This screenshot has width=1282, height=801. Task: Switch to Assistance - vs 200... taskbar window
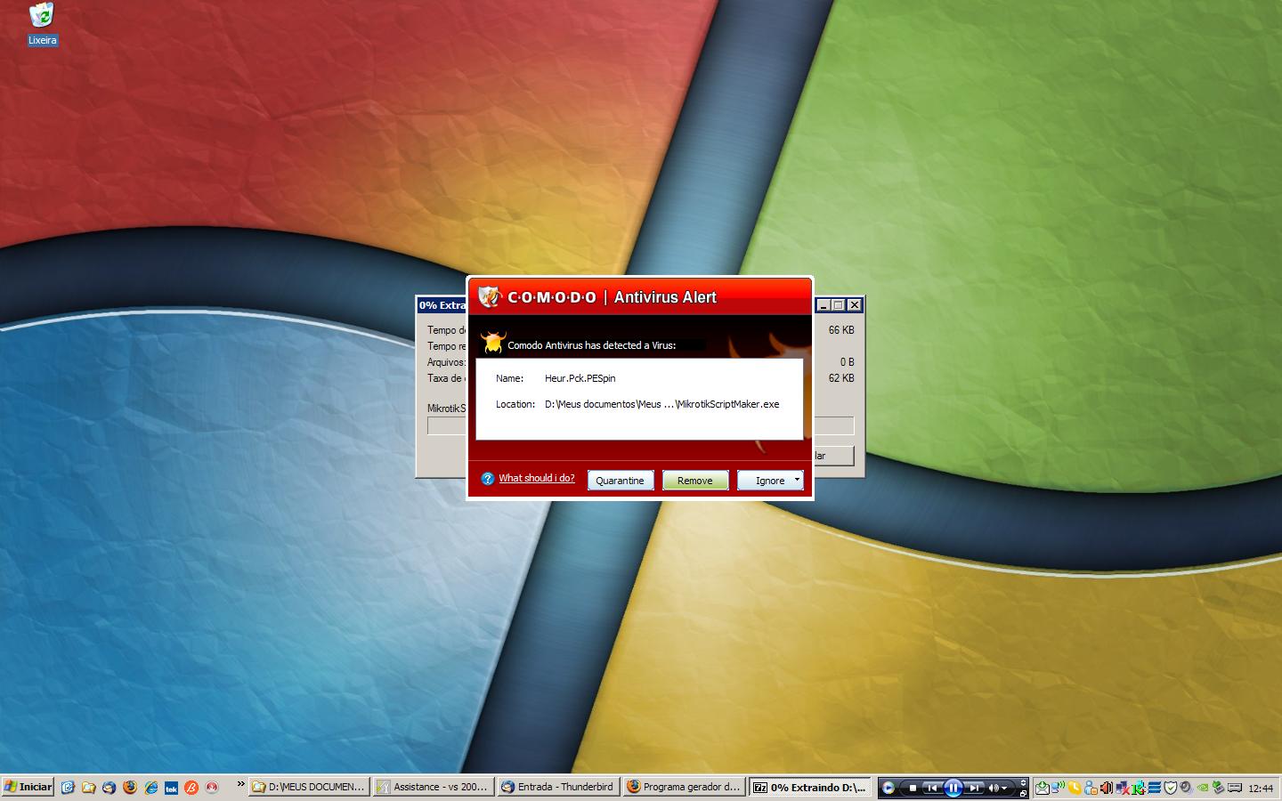[433, 787]
